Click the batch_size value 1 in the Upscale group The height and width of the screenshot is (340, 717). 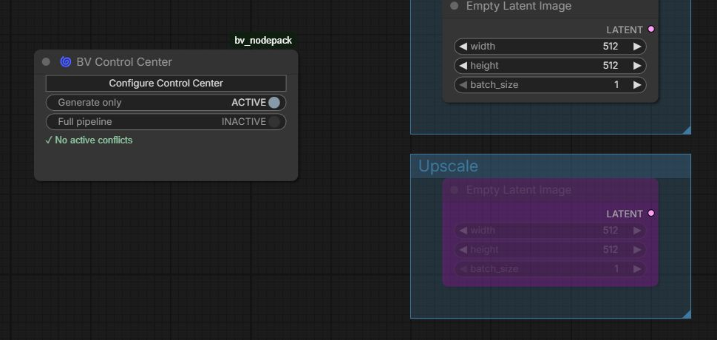tap(616, 269)
